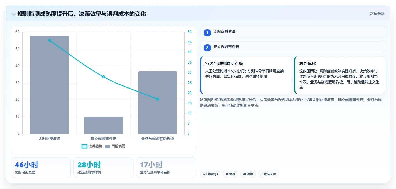Click the number 2 badge icon

[207, 48]
